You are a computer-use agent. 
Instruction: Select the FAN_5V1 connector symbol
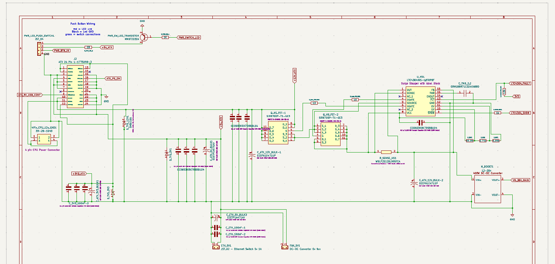click(x=285, y=247)
